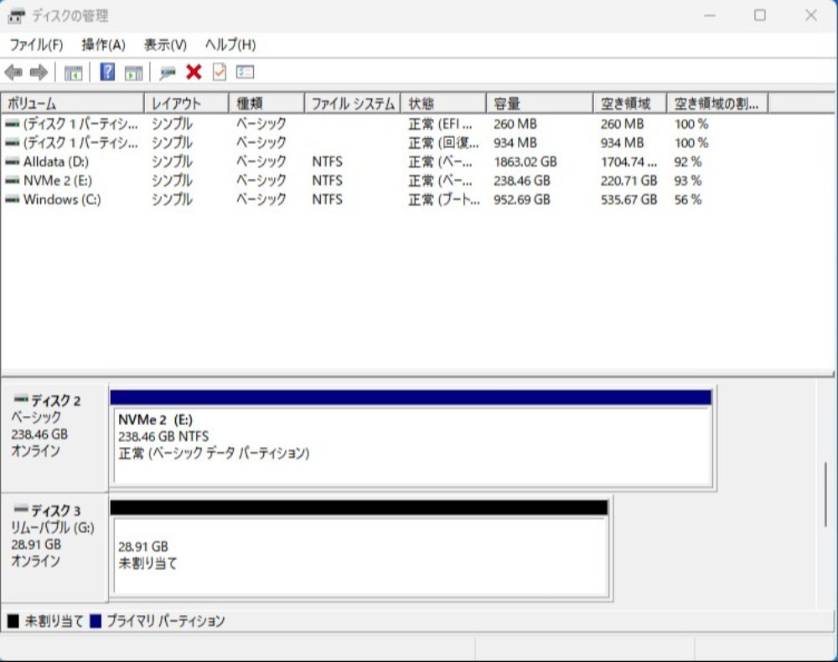Sort by the レイアウト column header
This screenshot has width=838, height=662.
(187, 104)
